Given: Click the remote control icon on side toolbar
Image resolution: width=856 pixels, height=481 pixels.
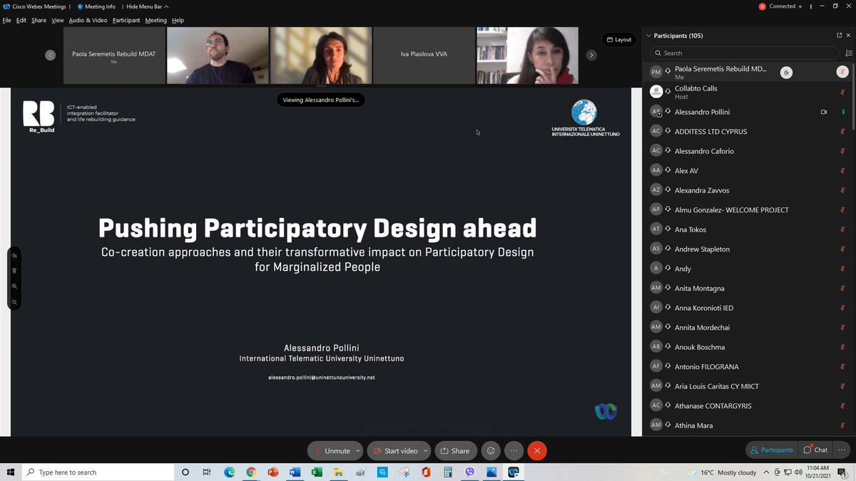Looking at the screenshot, I should pyautogui.click(x=14, y=271).
